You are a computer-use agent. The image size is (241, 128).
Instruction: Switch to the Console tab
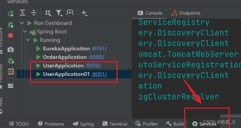pos(150,13)
